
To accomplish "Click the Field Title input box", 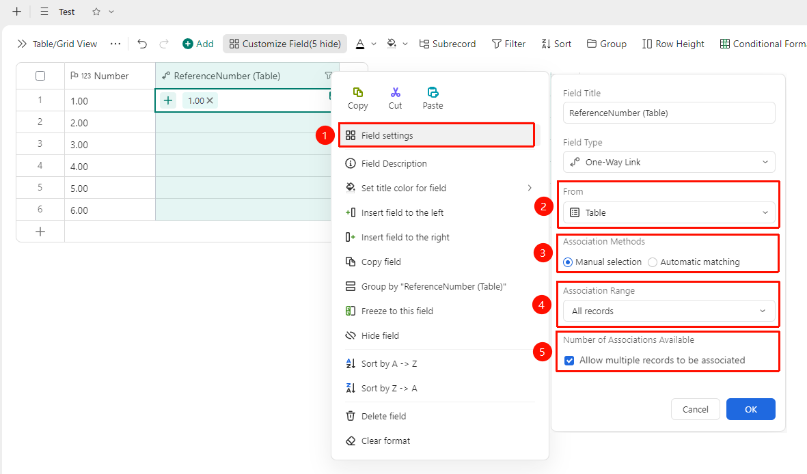I will 669,113.
